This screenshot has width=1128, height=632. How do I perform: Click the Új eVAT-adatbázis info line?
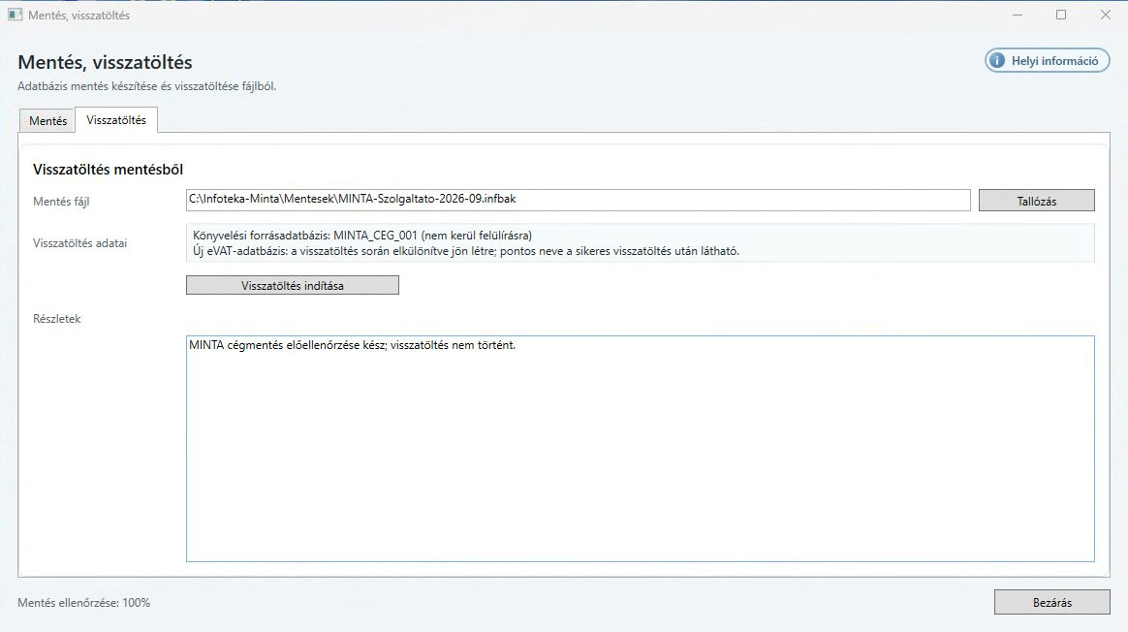coord(465,251)
